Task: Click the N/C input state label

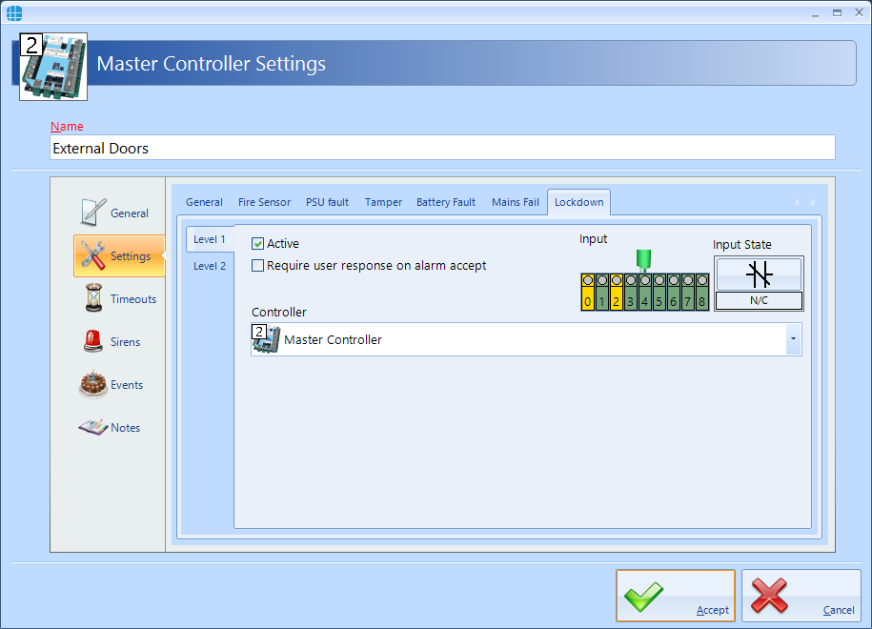Action: (x=760, y=301)
